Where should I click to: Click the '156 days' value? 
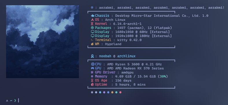[x=123, y=80]
